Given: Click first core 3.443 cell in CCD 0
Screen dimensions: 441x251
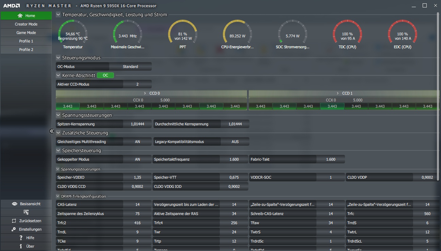Looking at the screenshot, I should coord(68,106).
